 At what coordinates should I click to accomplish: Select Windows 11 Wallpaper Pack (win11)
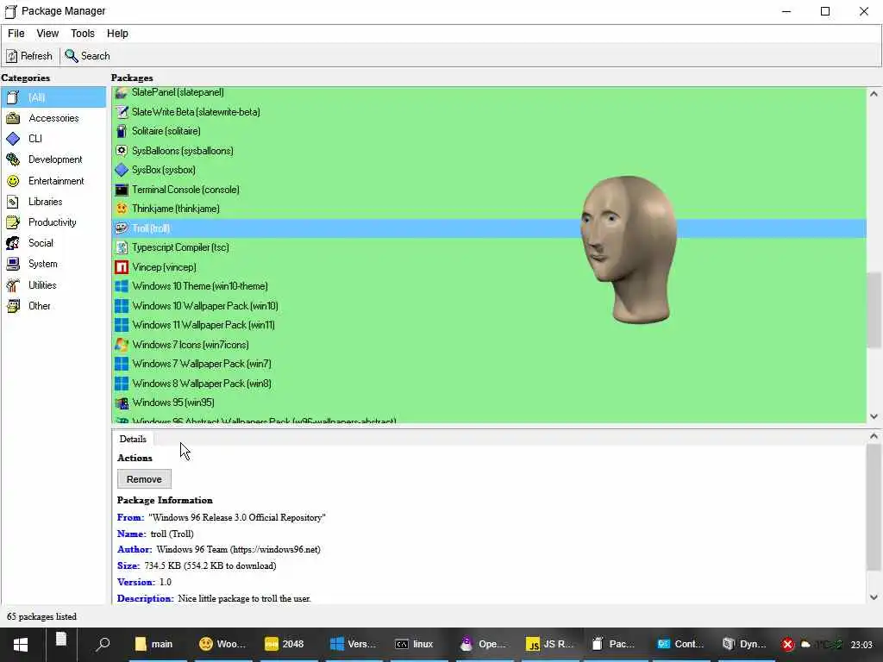(x=489, y=325)
